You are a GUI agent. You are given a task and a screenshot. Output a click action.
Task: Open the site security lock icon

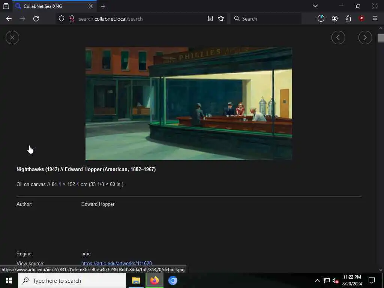pyautogui.click(x=72, y=19)
